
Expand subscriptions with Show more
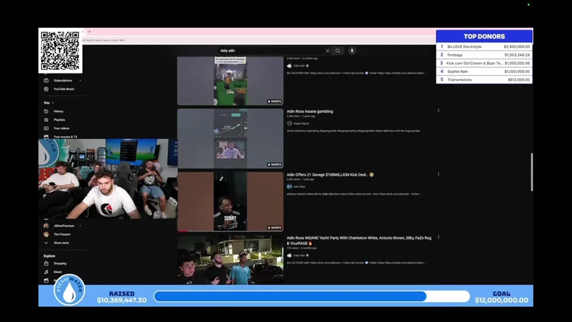(61, 243)
